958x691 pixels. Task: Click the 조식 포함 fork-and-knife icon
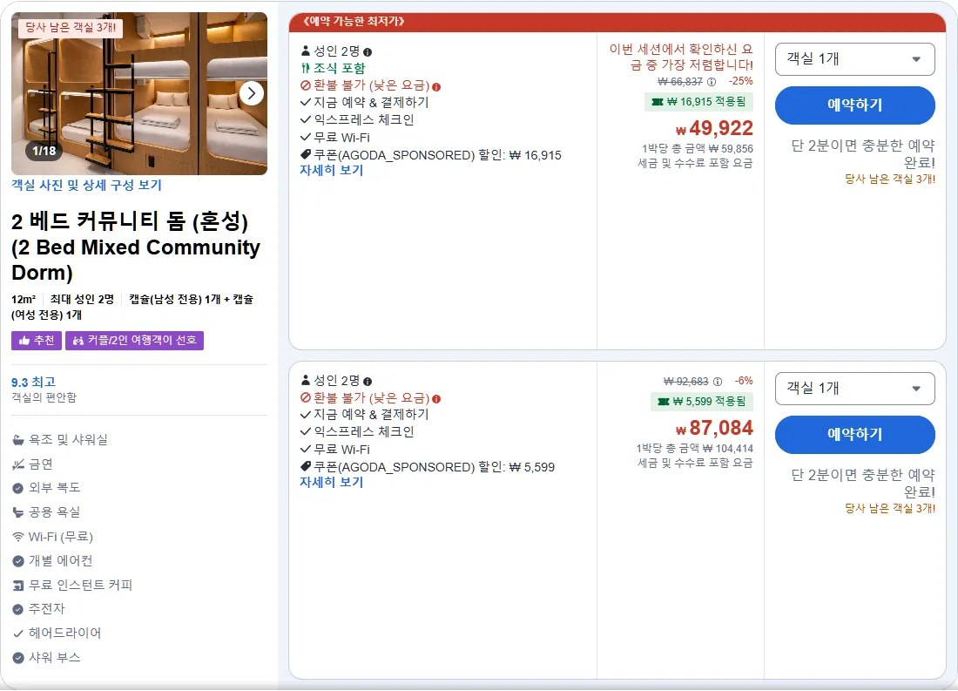click(x=306, y=69)
